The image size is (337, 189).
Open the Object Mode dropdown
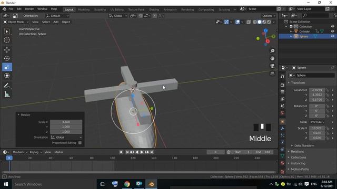[x=16, y=22]
